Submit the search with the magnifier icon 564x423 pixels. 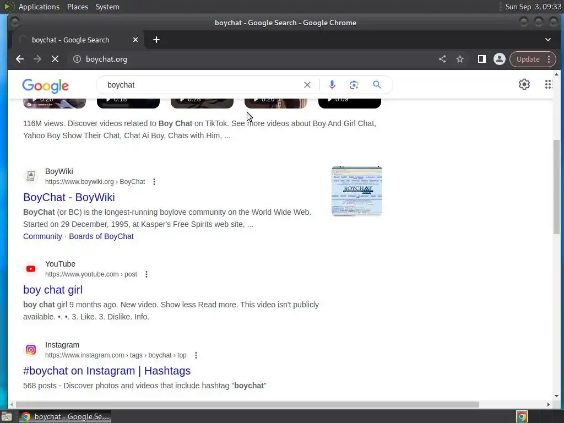[x=377, y=85]
